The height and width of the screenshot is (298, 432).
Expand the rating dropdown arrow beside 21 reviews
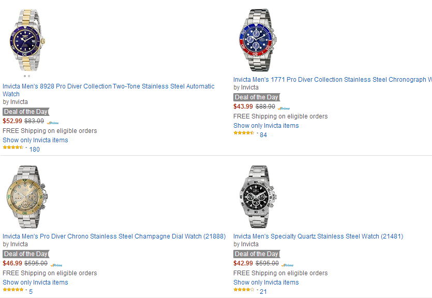click(x=257, y=290)
